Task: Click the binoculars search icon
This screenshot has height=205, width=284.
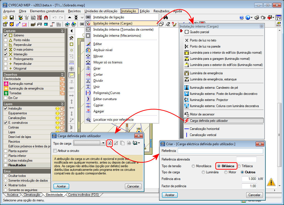Action: point(166,18)
